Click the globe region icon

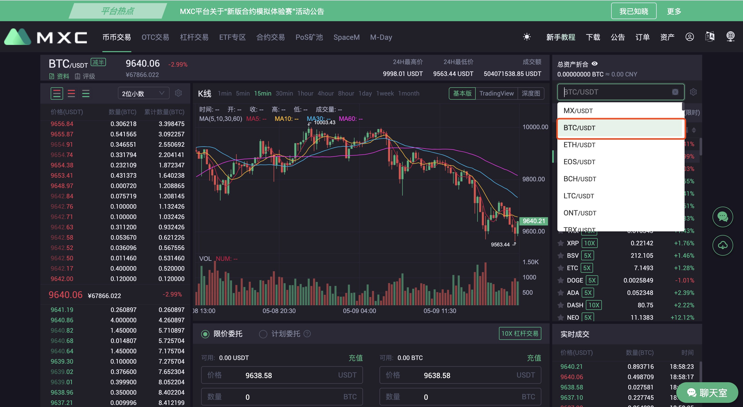pos(730,37)
